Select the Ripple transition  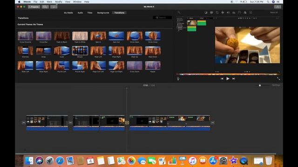point(153,65)
